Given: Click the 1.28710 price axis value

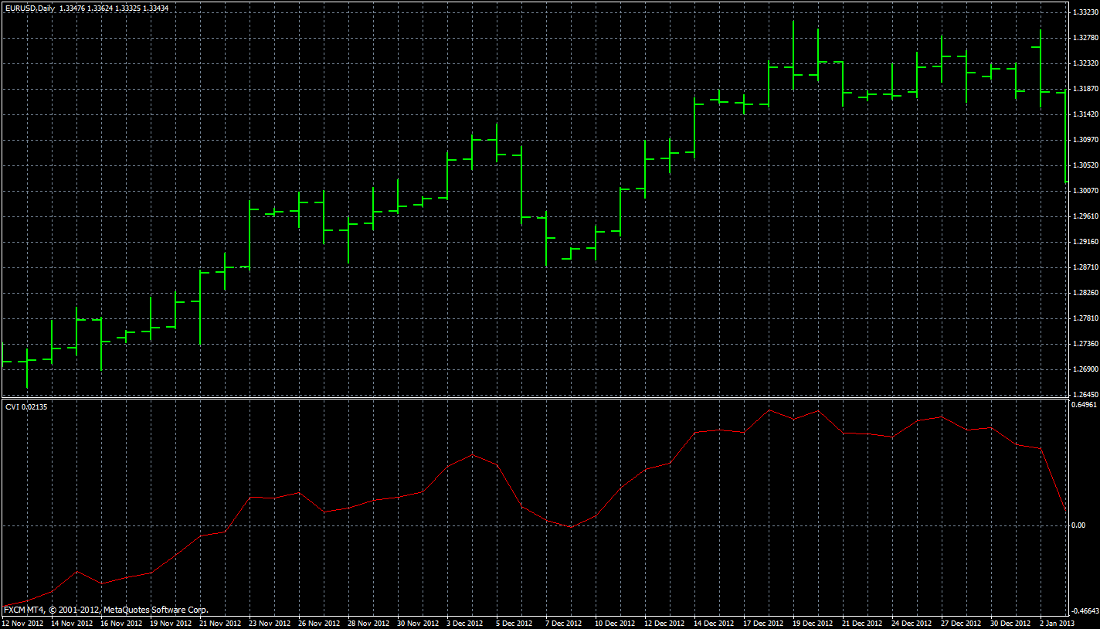Looking at the screenshot, I should [1085, 267].
